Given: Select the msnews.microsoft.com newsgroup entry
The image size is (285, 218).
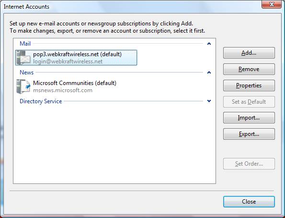Looking at the screenshot, I should click(67, 86).
